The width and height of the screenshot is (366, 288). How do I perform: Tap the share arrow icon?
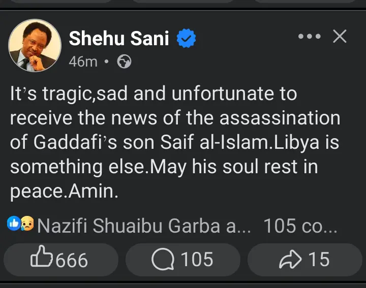coord(290,260)
